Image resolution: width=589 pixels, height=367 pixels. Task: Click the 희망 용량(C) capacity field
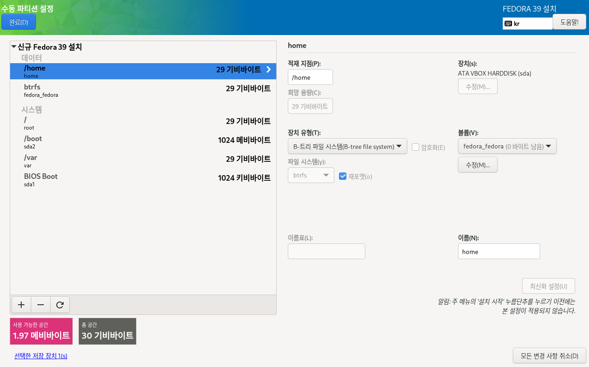(310, 106)
